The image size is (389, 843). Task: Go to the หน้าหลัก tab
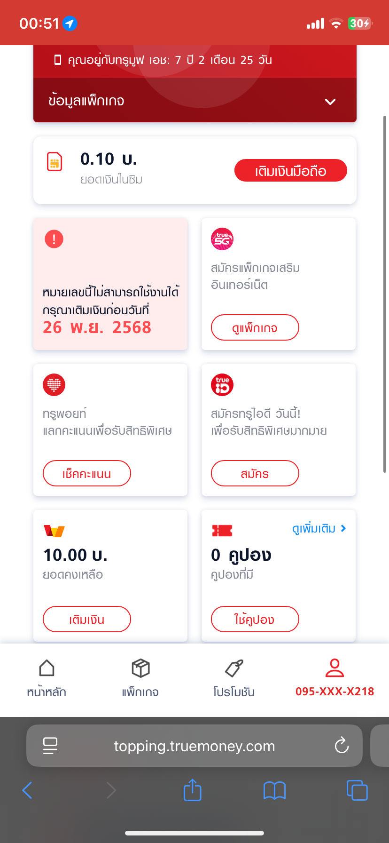[47, 677]
